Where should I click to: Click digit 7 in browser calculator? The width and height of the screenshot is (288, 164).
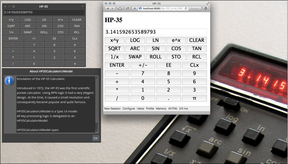point(143,73)
